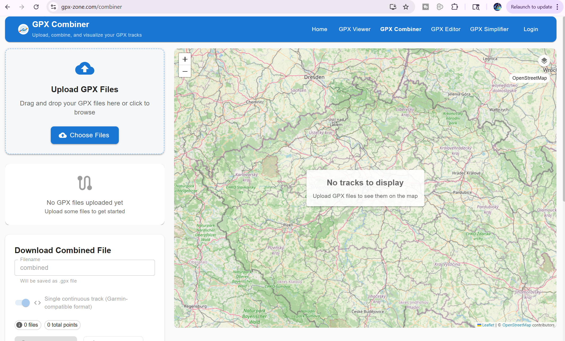Click Hradec Králové label on map
Viewport: 565px width, 341px height.
pyautogui.click(x=466, y=173)
